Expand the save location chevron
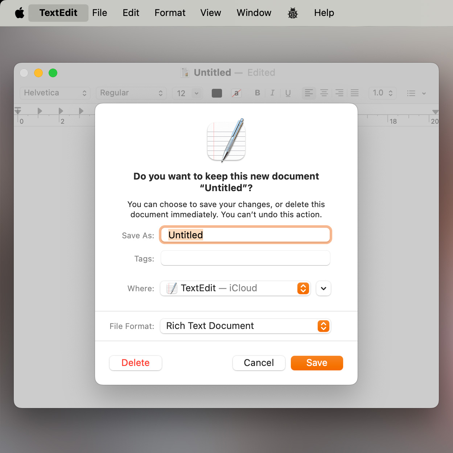 point(323,288)
